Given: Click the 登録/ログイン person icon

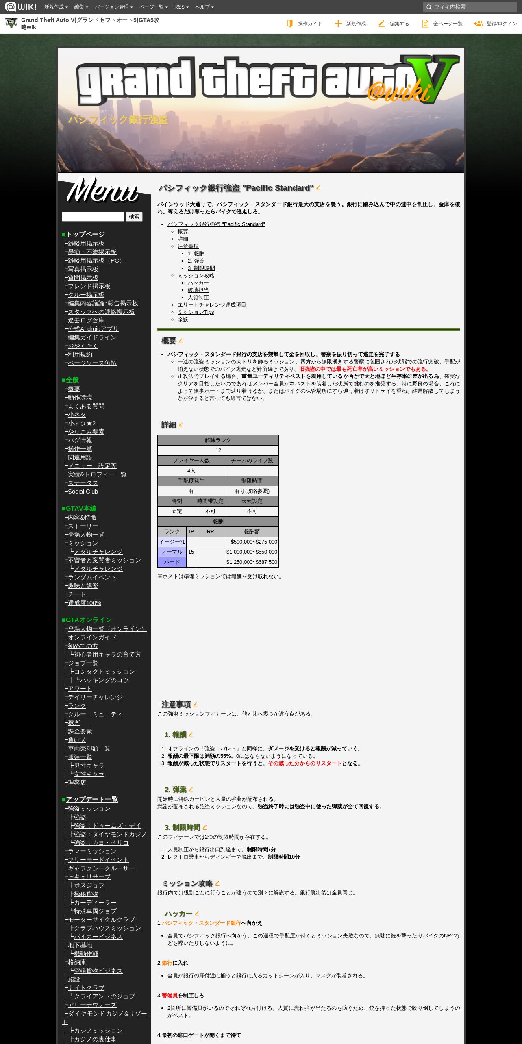Looking at the screenshot, I should point(478,24).
